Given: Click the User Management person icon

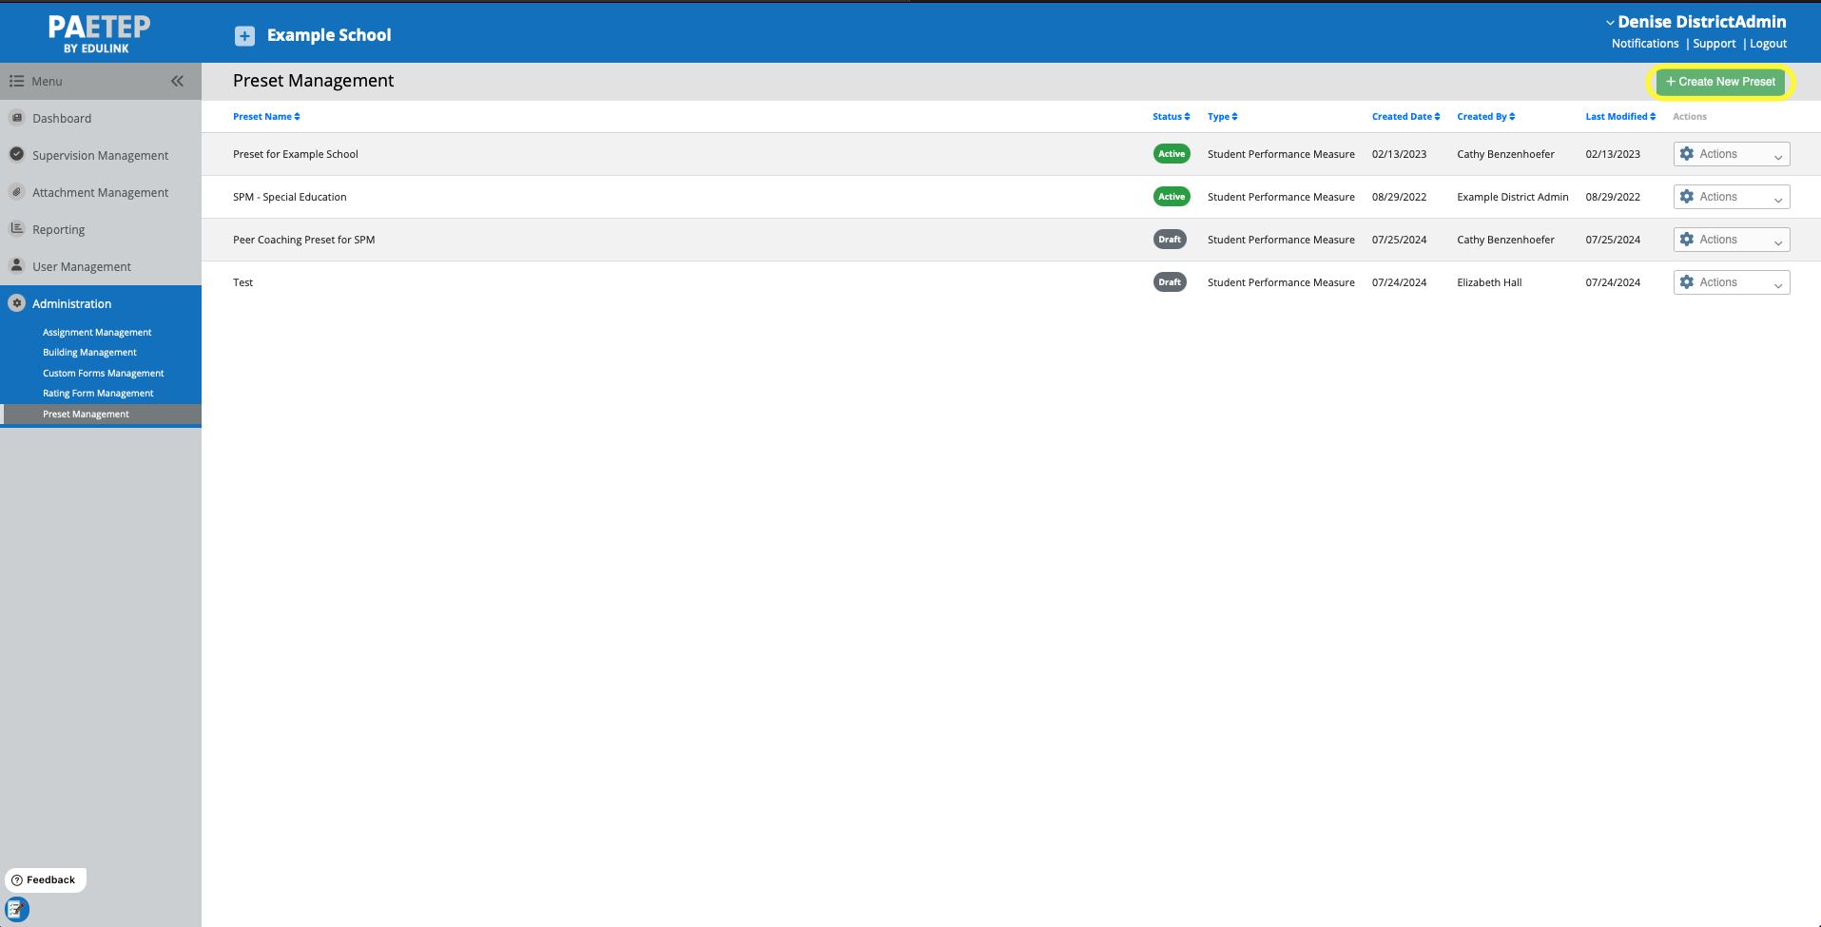Looking at the screenshot, I should click(x=16, y=265).
